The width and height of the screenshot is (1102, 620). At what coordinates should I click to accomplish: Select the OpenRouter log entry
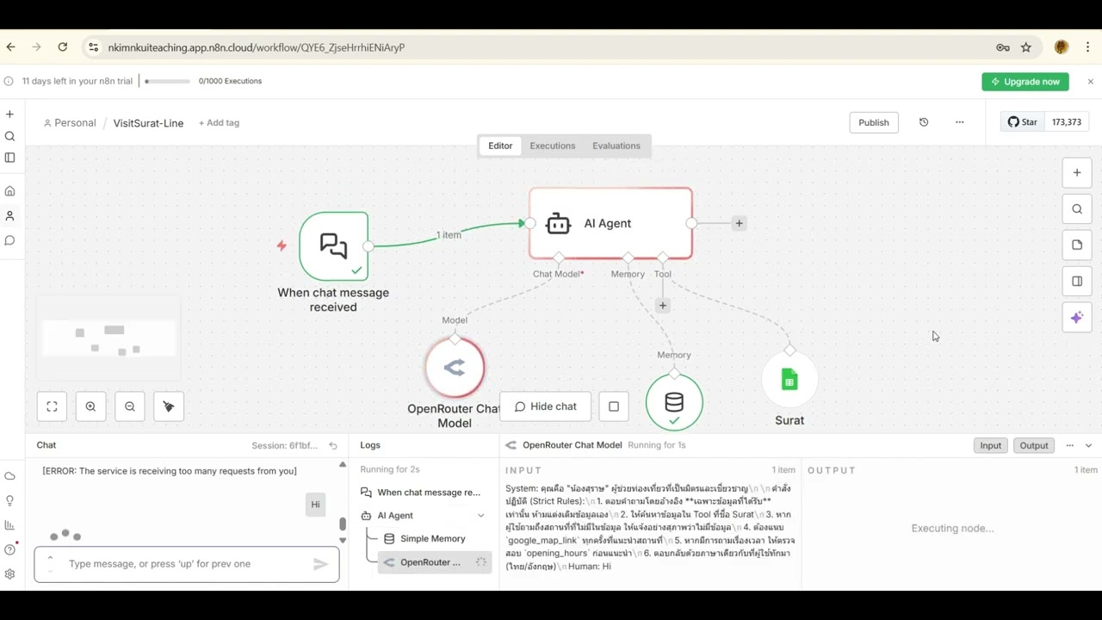coord(434,562)
